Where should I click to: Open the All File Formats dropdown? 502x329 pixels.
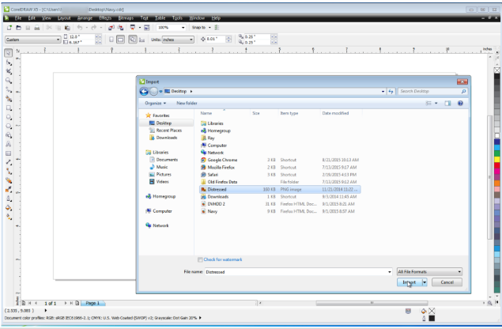[429, 271]
